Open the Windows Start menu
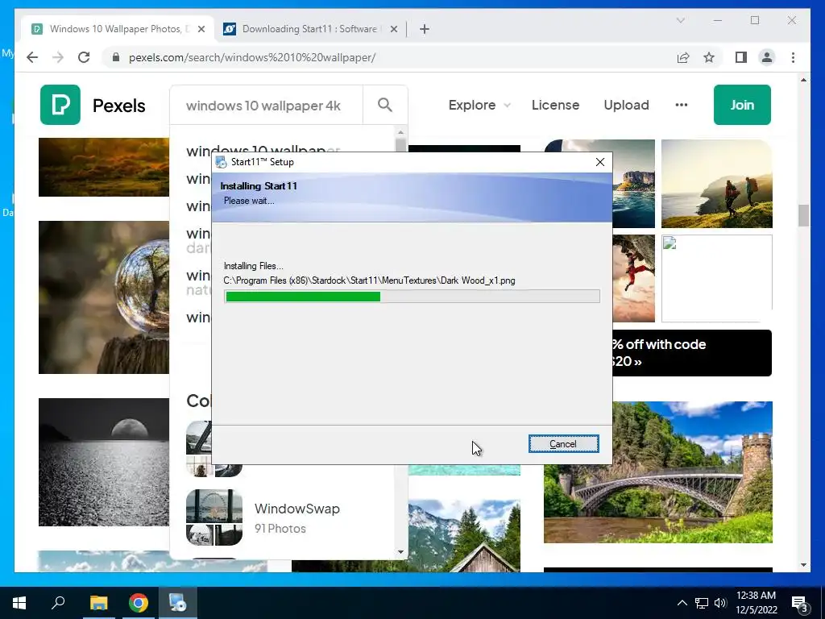The width and height of the screenshot is (825, 619). click(x=19, y=603)
